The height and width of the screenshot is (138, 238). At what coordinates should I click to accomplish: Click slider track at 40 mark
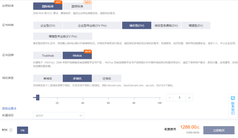pos(83,98)
